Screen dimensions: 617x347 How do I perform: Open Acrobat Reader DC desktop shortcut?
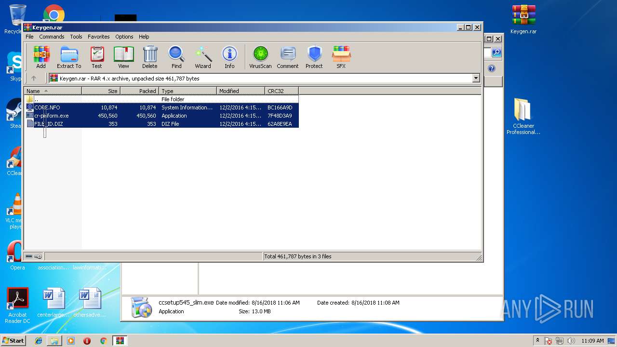coord(17,306)
